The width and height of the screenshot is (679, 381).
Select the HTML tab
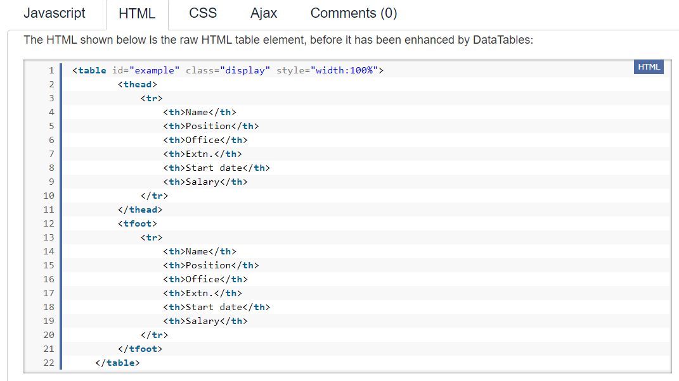click(137, 14)
